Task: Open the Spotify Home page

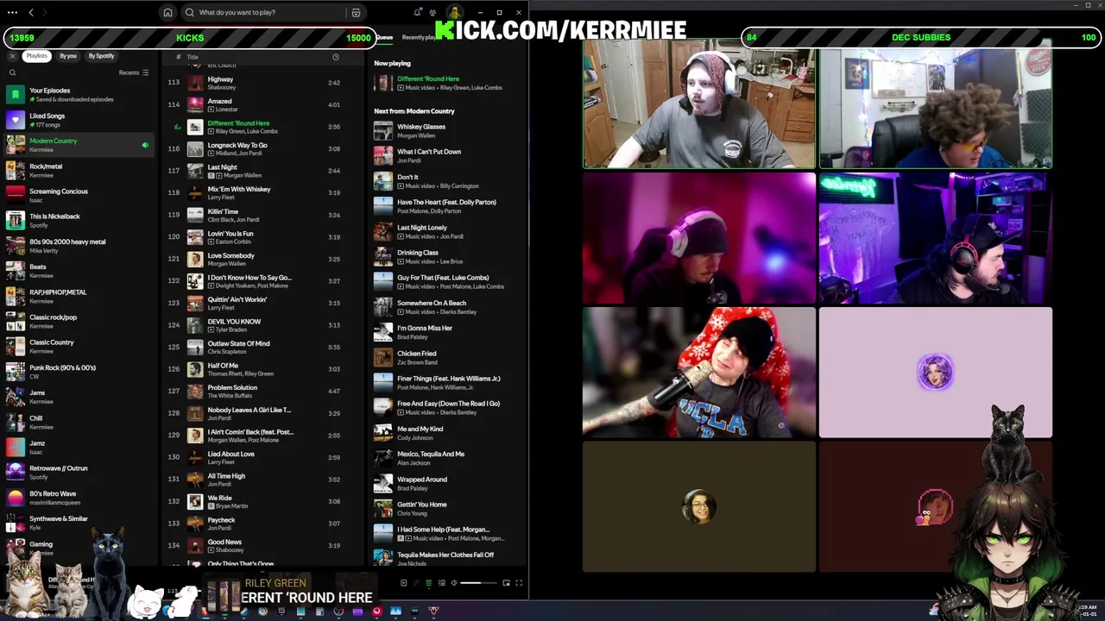Action: 167,12
